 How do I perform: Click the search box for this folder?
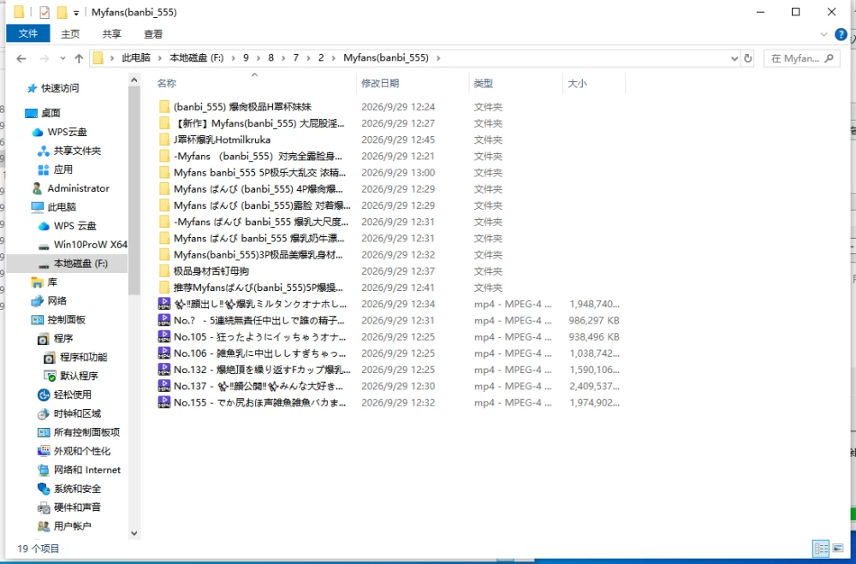(800, 58)
